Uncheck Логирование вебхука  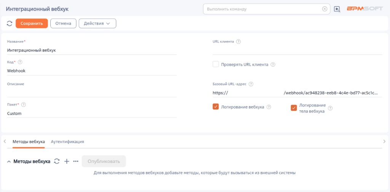(x=216, y=107)
